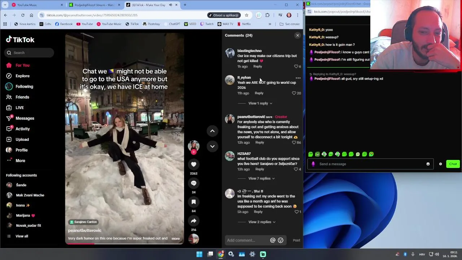
Task: Reply to peanutbutterović's creator comment
Action: point(260,143)
